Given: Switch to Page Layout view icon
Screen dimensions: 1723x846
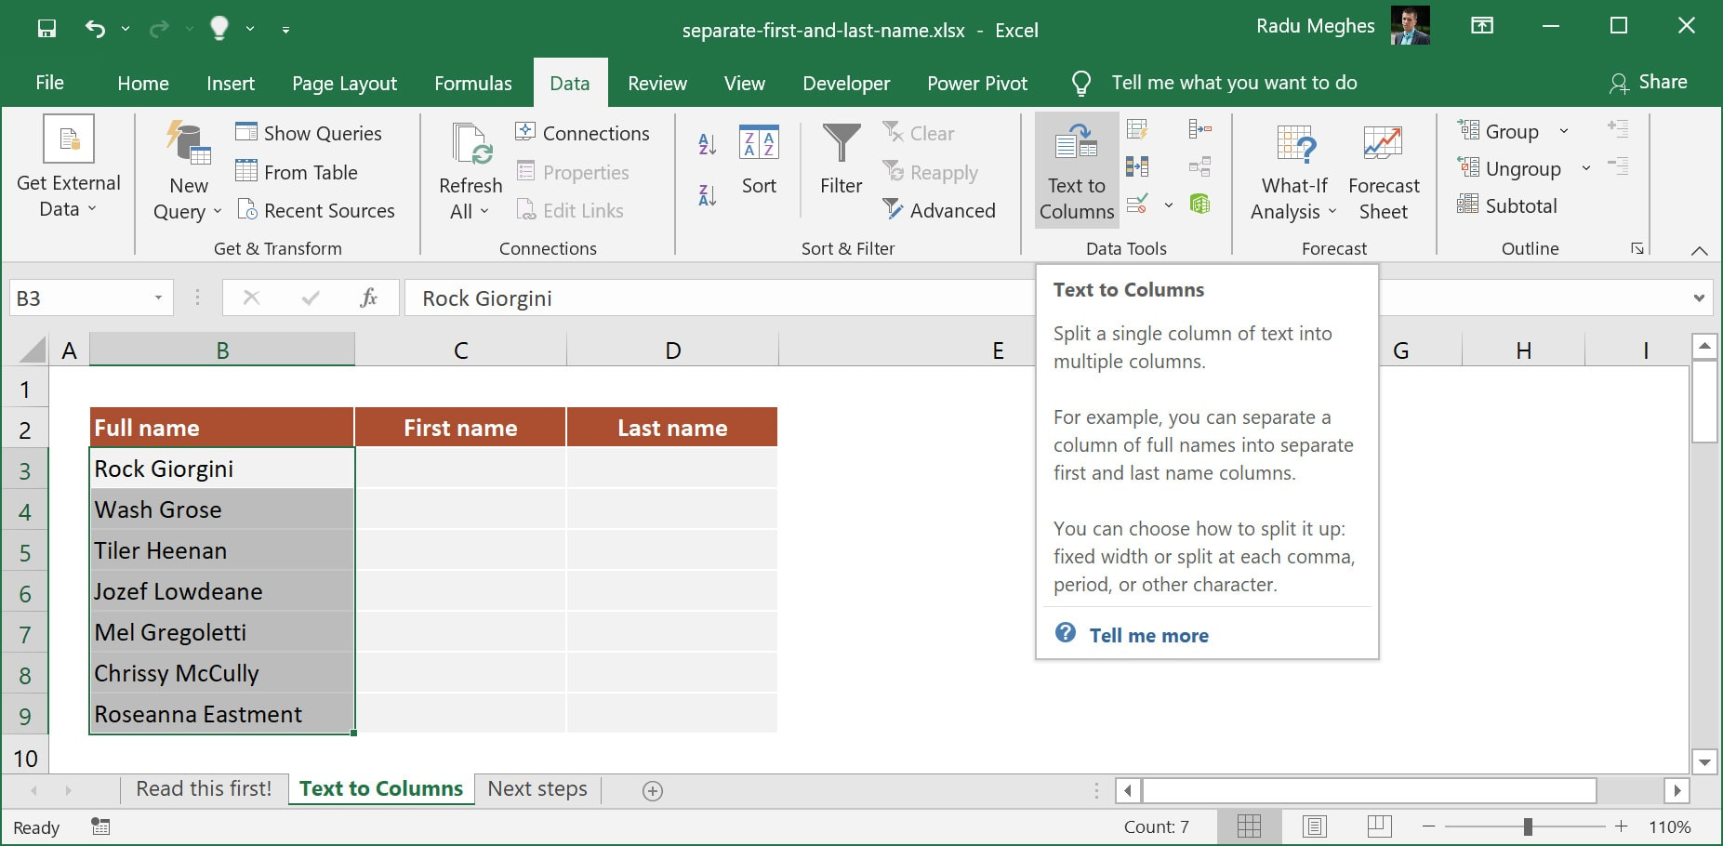Looking at the screenshot, I should coord(1315,826).
